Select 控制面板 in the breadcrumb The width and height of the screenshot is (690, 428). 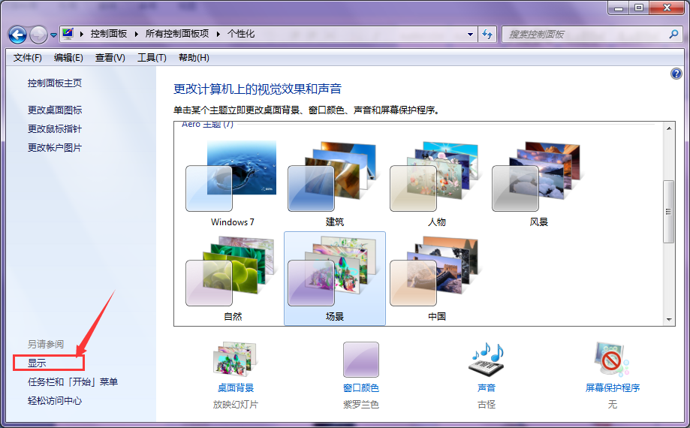pos(109,34)
